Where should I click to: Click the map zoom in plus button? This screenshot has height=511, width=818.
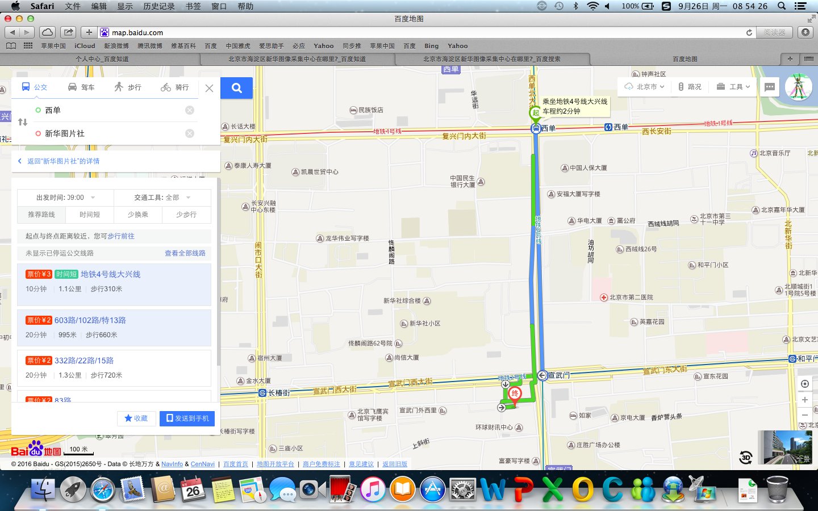coord(804,400)
